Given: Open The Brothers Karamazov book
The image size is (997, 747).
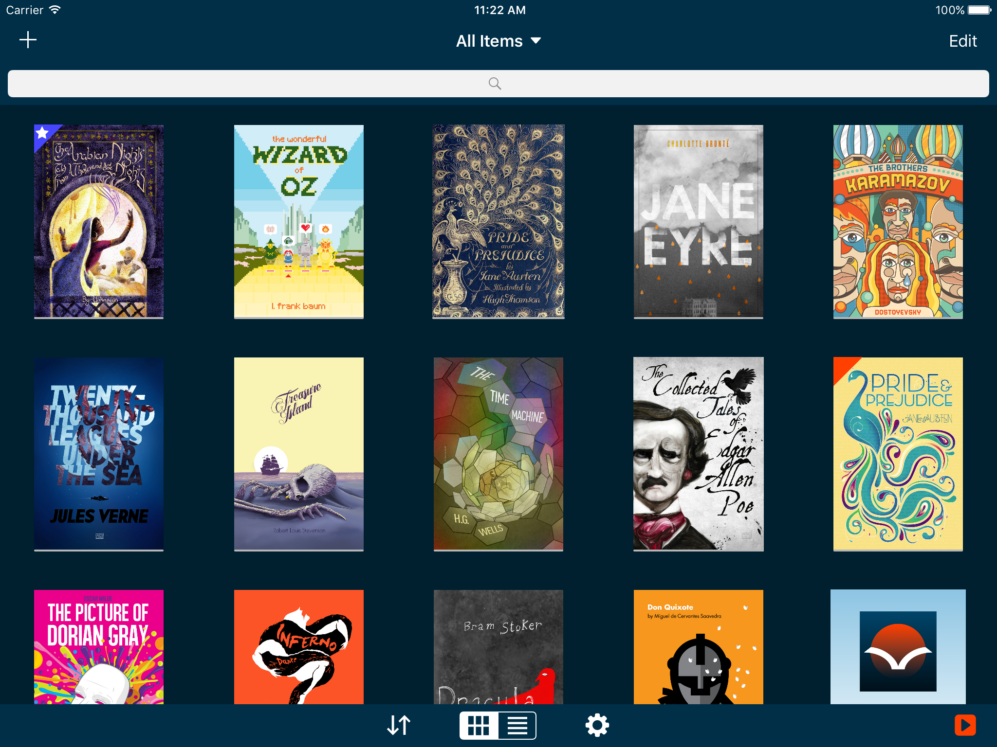Looking at the screenshot, I should click(x=898, y=222).
